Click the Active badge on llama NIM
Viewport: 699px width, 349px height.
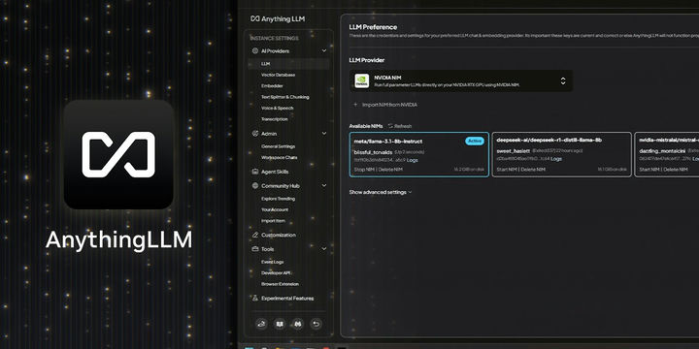coord(475,142)
